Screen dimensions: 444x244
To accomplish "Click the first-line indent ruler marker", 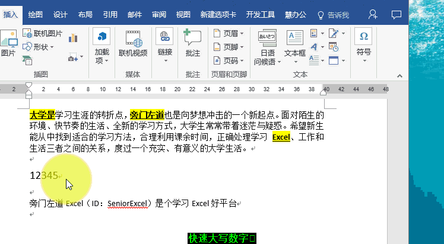I will [28, 85].
